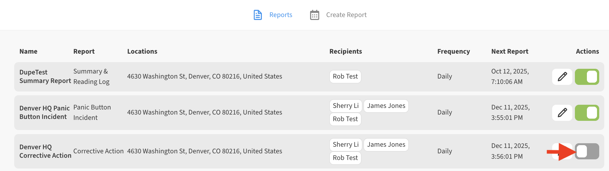Edit the Denver HQ Panic Button Incident report
The image size is (609, 171).
562,113
